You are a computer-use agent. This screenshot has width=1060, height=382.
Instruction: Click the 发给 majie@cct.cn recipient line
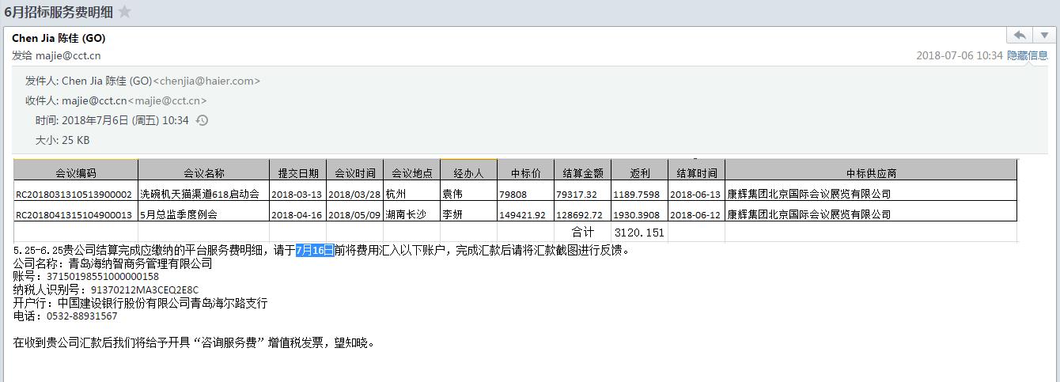click(56, 55)
